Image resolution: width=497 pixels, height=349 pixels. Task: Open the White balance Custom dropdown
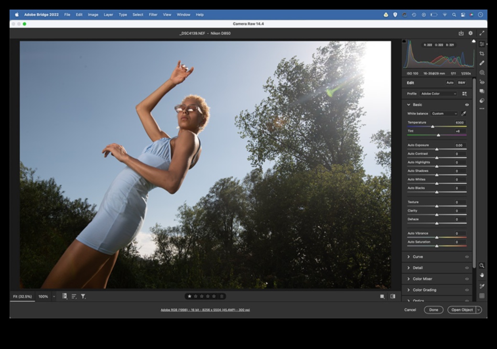(444, 114)
